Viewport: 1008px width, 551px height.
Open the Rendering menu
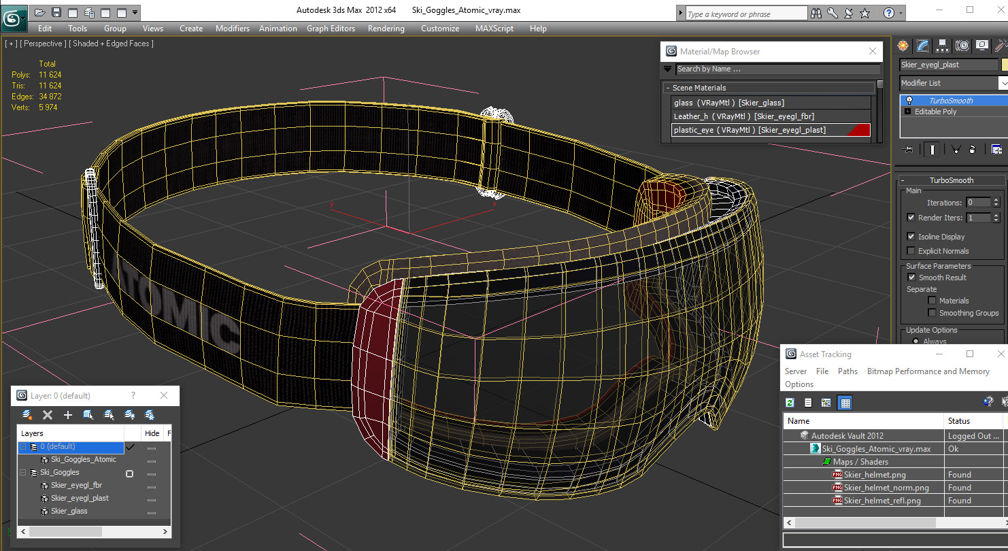click(386, 29)
